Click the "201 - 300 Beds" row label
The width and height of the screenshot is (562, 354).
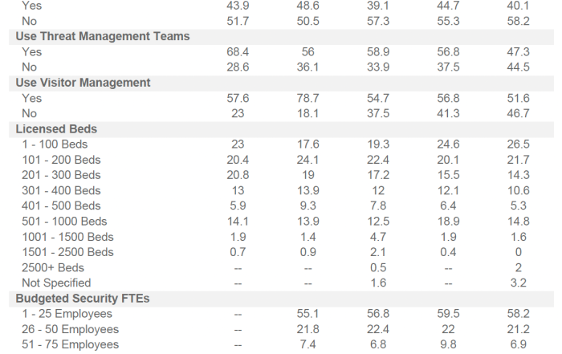tap(62, 175)
